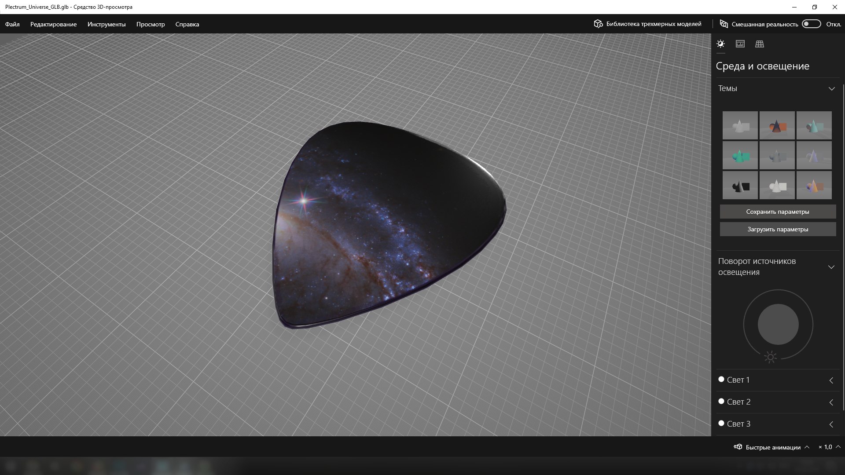Select the dark gray middle theme thumbnail
The height and width of the screenshot is (475, 845).
coord(777,155)
